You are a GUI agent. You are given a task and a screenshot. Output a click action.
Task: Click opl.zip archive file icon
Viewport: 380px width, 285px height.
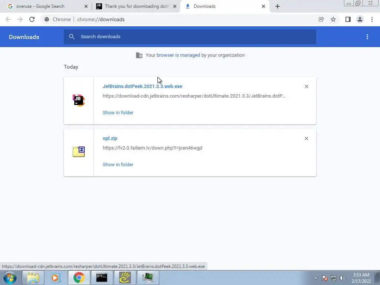pos(79,152)
